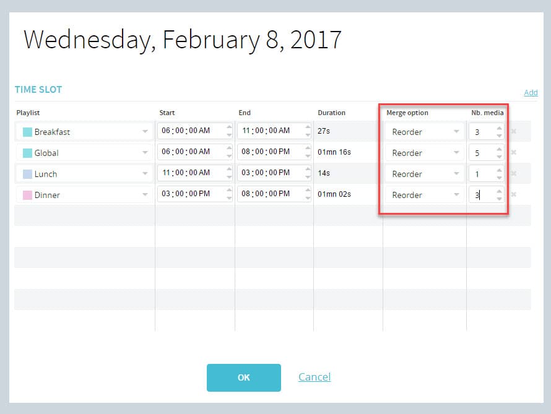Click the Nb. media column header
551x414 pixels.
pos(487,113)
